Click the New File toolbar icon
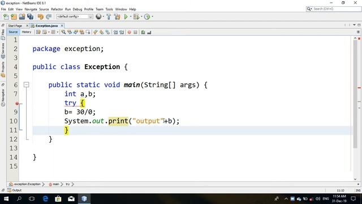 pyautogui.click(x=6, y=16)
